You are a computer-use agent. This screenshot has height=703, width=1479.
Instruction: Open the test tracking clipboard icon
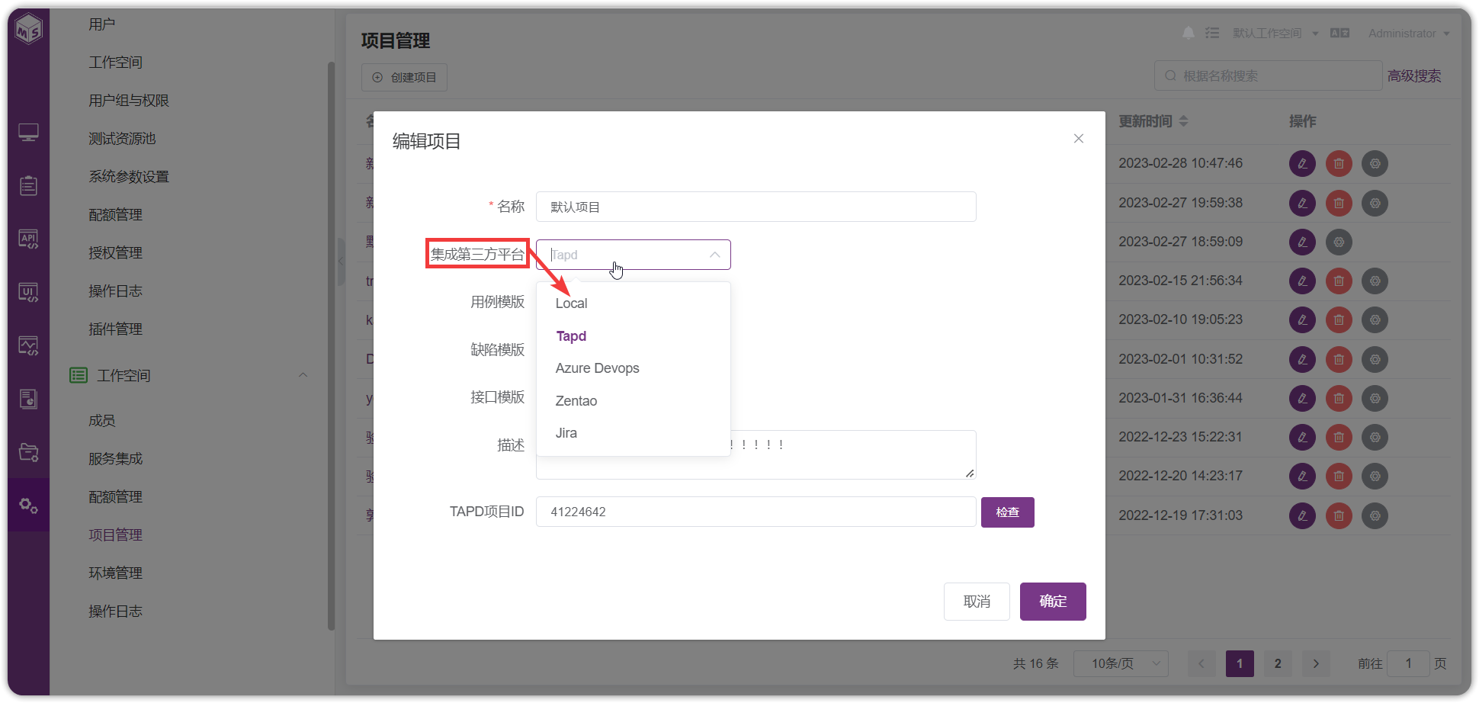pos(29,185)
